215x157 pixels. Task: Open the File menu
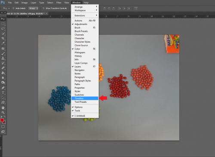coord(10,3)
